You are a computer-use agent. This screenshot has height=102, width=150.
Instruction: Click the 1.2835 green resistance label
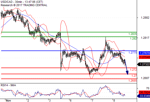[x=133, y=34]
